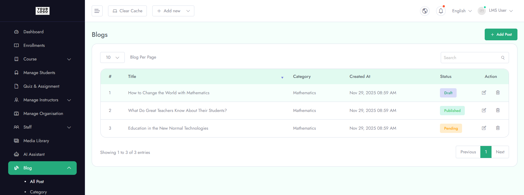Screen dimensions: 524x195
Task: Click the green Add Post button
Action: (x=501, y=35)
